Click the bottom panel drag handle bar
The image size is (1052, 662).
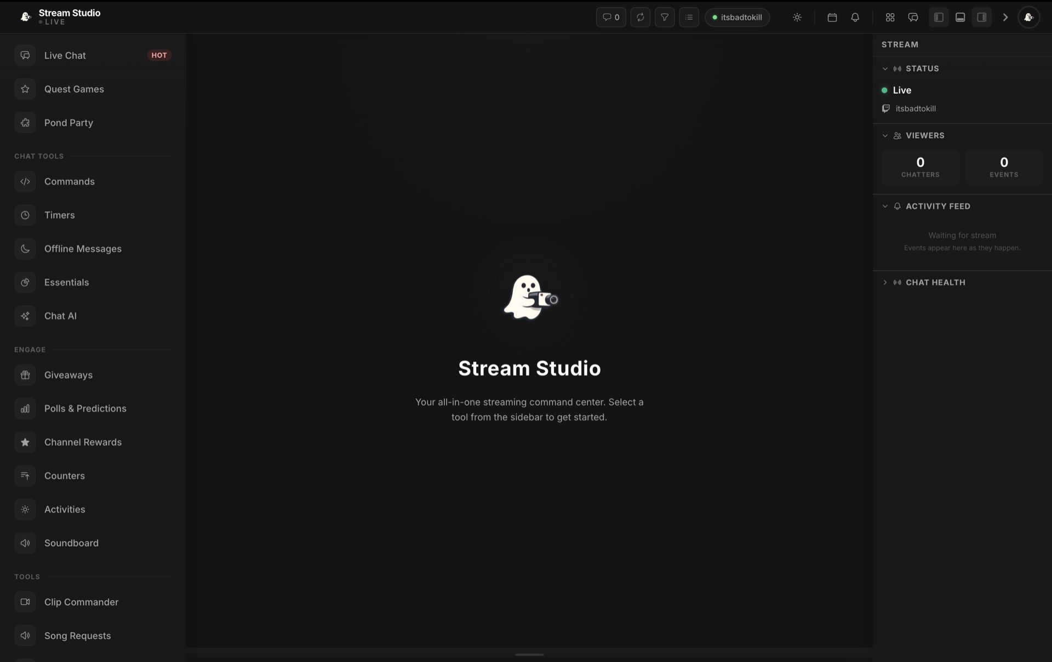[529, 654]
